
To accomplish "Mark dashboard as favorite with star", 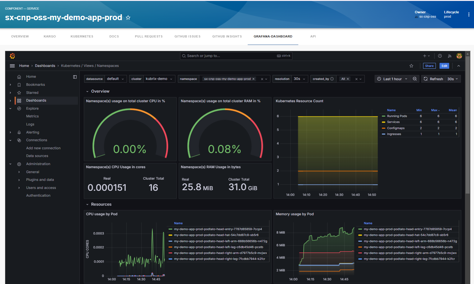I will pos(411,66).
